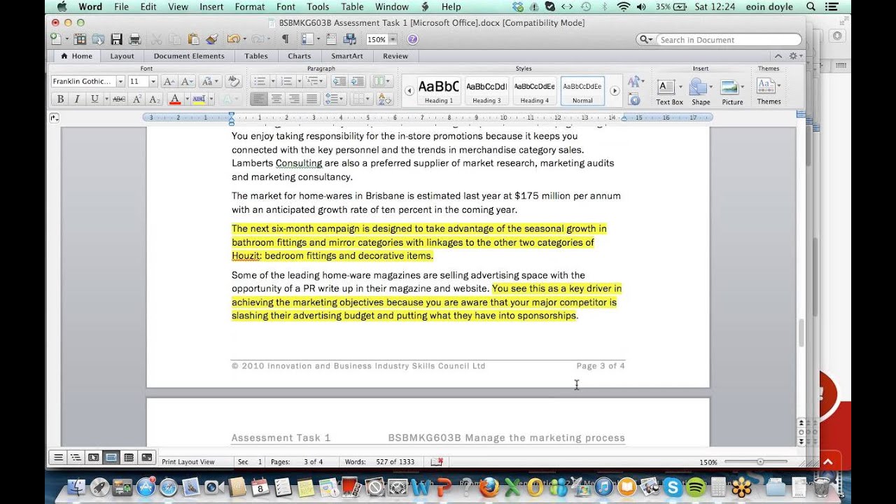Viewport: 896px width, 504px height.
Task: Toggle Italic formatting
Action: [x=77, y=99]
